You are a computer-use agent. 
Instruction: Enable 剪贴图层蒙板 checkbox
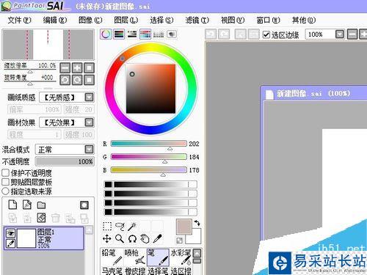tap(5, 182)
